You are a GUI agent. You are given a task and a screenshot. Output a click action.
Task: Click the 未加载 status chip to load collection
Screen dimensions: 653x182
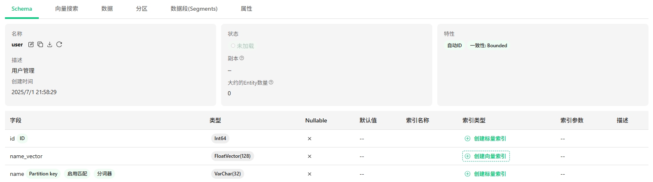click(x=243, y=46)
